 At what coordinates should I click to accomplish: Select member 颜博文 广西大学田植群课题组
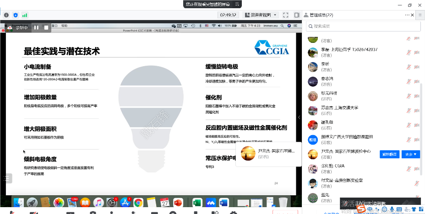pos(363,140)
